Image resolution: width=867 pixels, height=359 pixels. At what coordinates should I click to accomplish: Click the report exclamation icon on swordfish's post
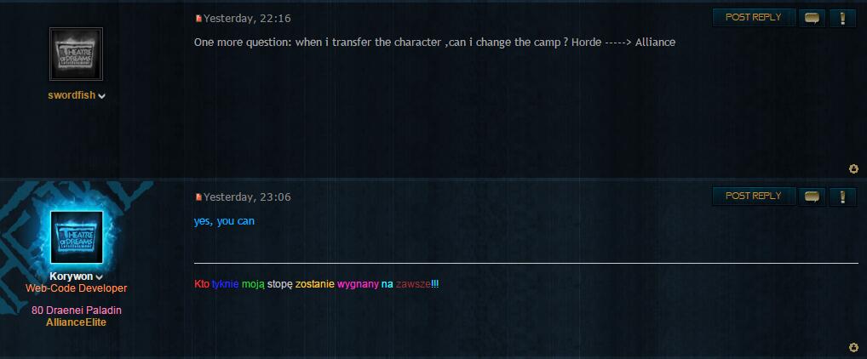pos(842,18)
